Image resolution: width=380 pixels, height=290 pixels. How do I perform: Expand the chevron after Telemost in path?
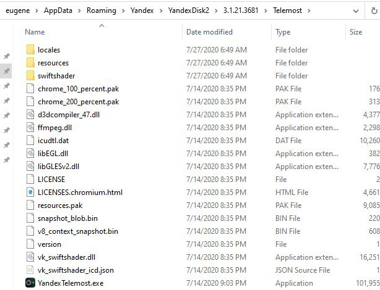click(309, 10)
